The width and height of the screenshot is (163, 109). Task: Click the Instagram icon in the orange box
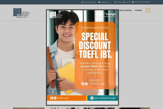point(86,84)
